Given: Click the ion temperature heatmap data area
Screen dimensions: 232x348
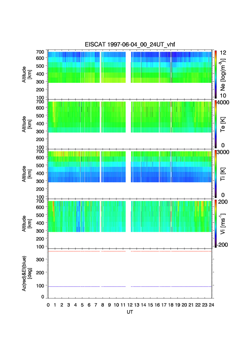Looking at the screenshot, I should click(x=130, y=167).
